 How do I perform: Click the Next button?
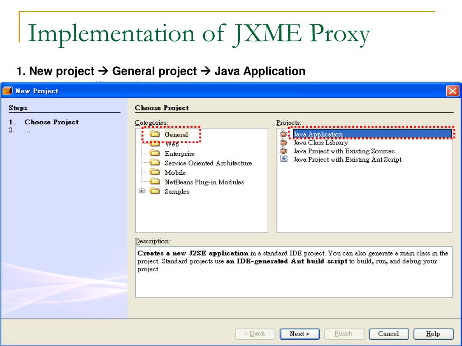300,334
